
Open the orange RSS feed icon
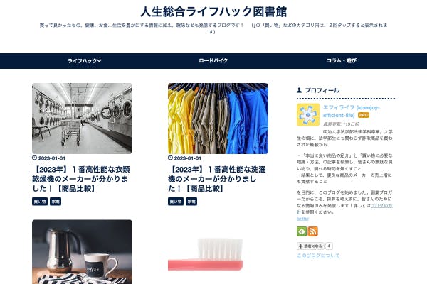[313, 231]
